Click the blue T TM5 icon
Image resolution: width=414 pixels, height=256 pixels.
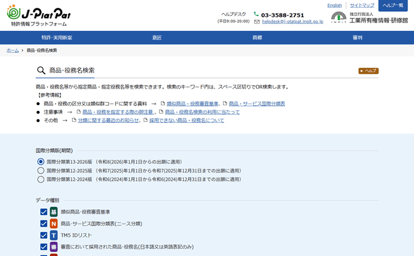54,235
